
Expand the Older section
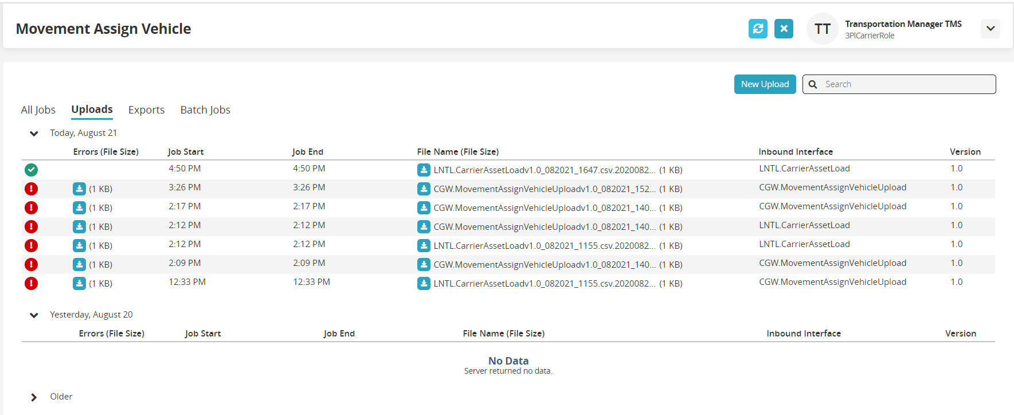[34, 397]
